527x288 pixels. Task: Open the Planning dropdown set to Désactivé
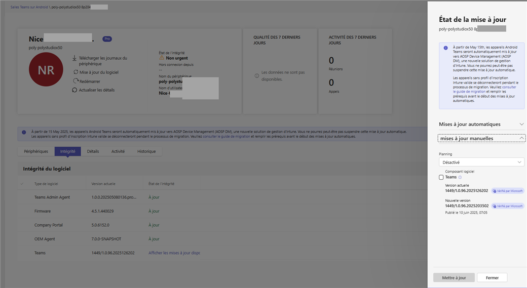click(x=481, y=162)
